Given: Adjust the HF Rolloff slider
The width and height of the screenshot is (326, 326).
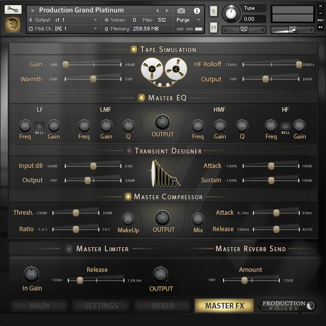Looking at the screenshot, I should coord(271,64).
